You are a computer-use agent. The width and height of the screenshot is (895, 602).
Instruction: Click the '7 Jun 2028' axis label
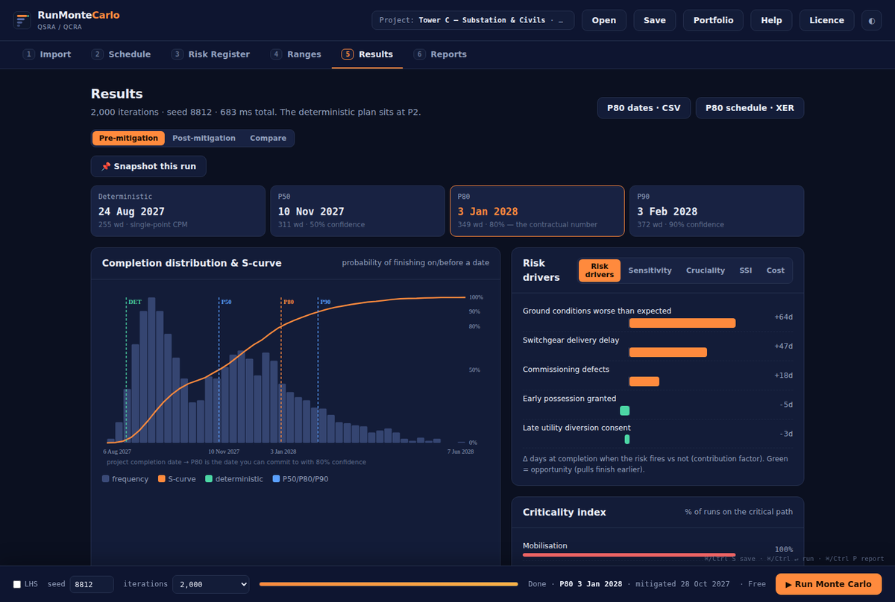click(x=460, y=451)
